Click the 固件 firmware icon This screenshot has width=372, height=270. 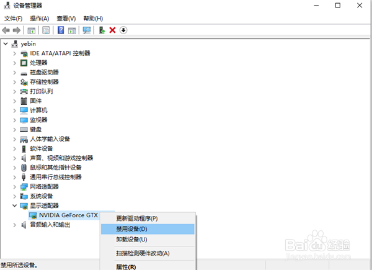(x=24, y=101)
